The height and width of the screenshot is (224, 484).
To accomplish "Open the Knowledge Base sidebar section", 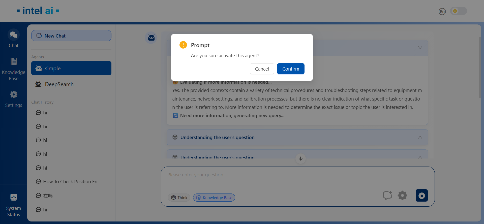I will [14, 69].
